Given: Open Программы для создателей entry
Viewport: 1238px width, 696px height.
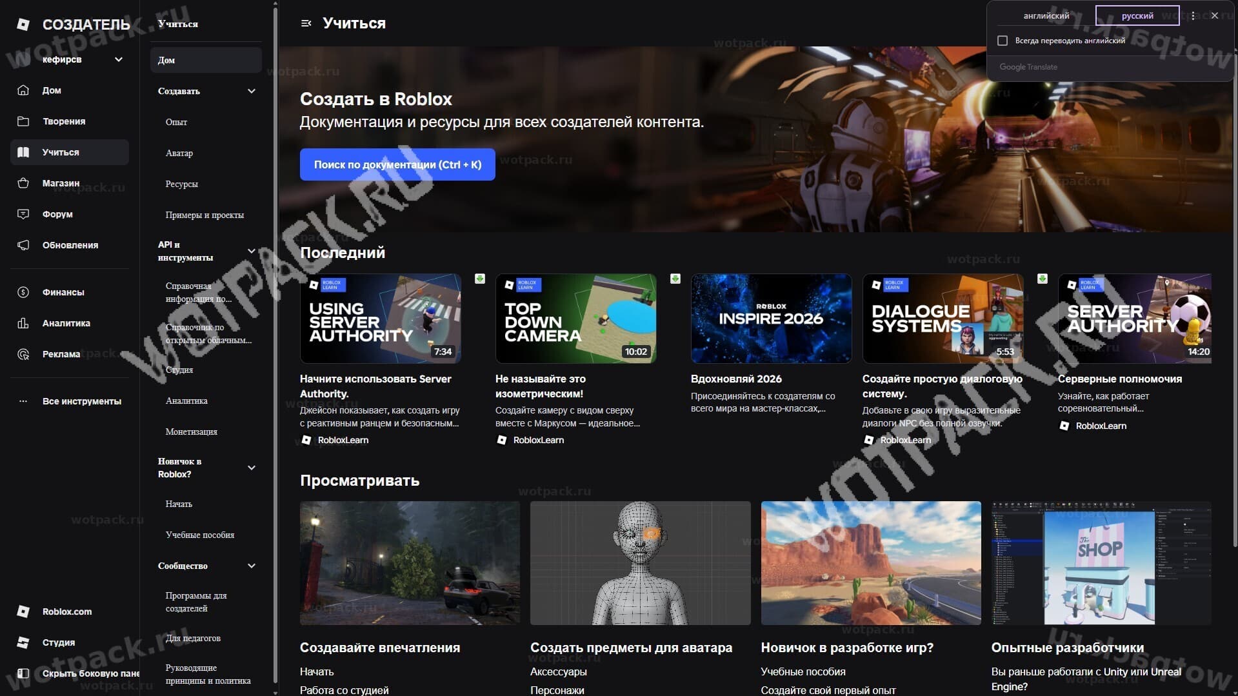Looking at the screenshot, I should coord(196,602).
